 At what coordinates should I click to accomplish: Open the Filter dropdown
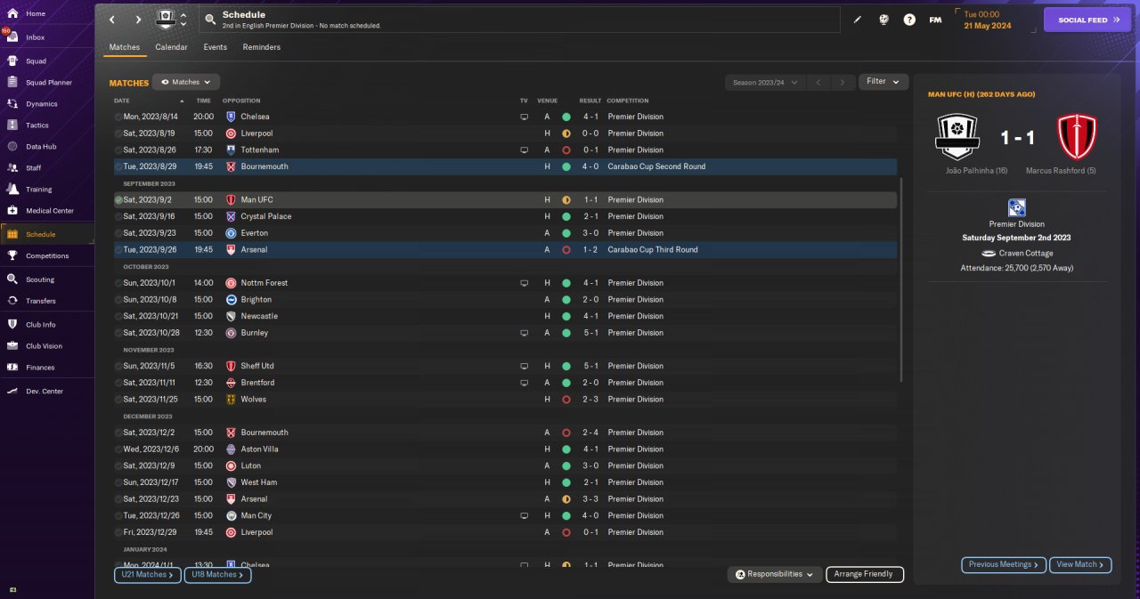click(883, 82)
